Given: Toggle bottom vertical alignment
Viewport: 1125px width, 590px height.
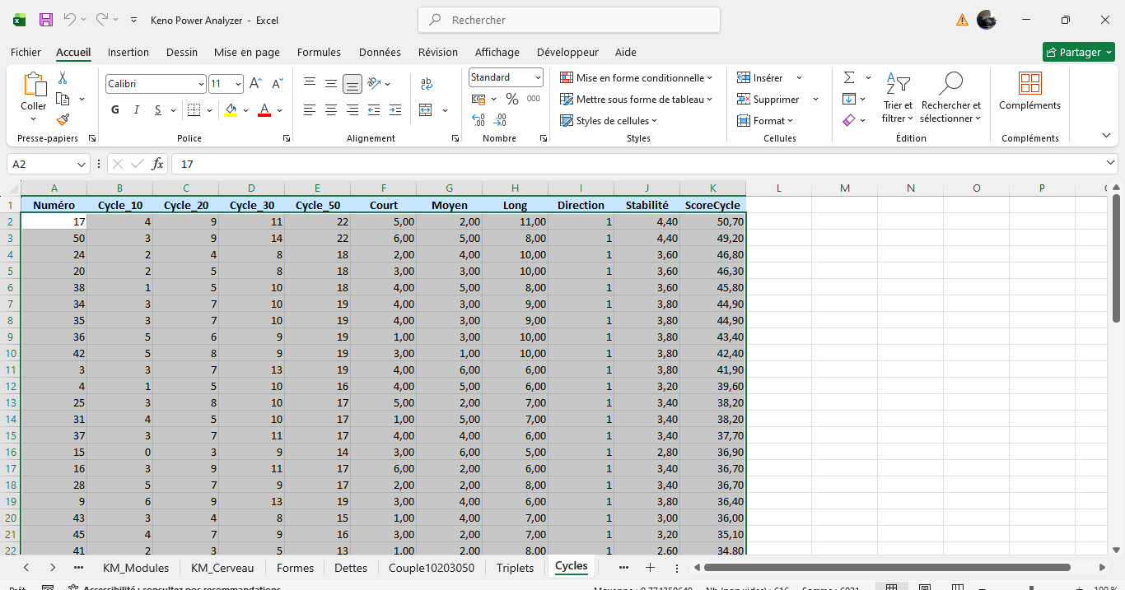Looking at the screenshot, I should click(352, 83).
